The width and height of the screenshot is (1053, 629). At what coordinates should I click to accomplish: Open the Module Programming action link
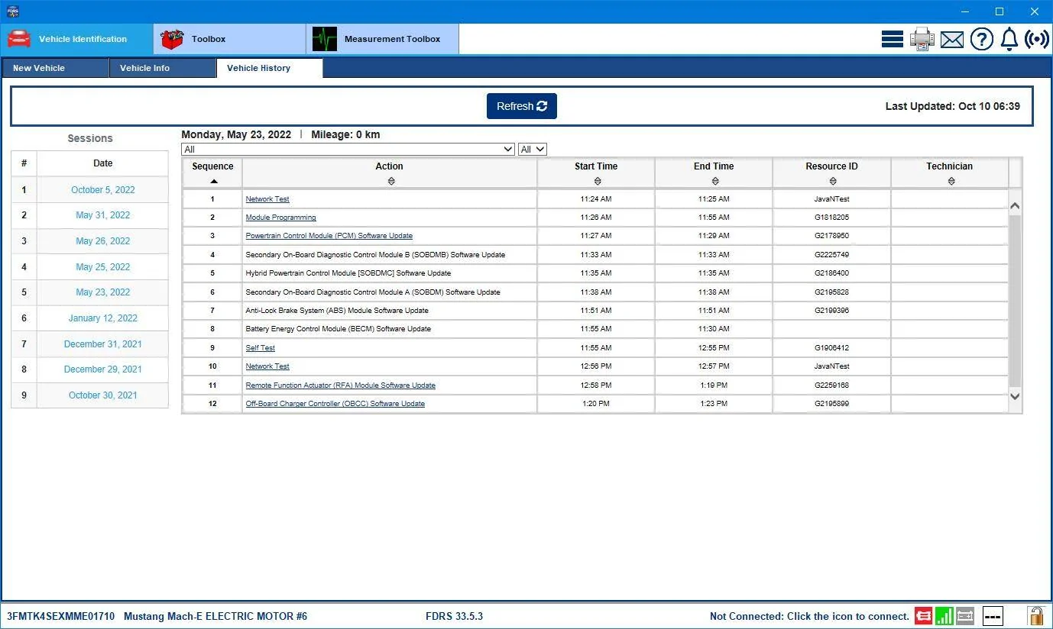pyautogui.click(x=280, y=218)
